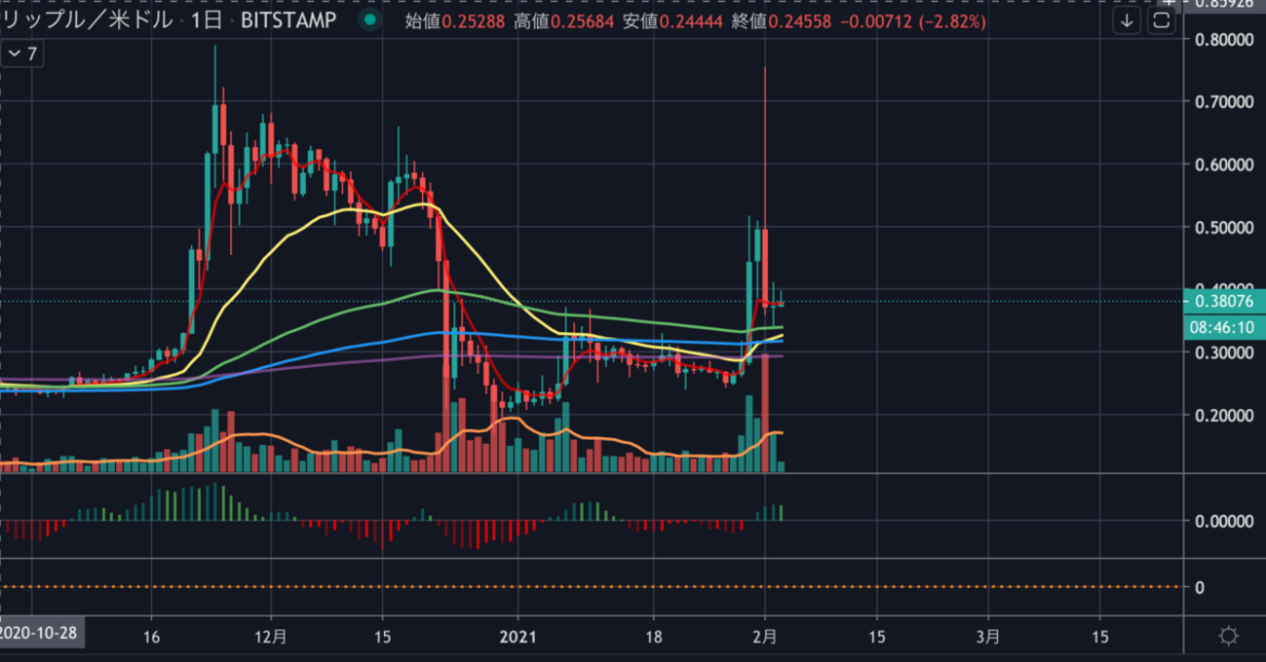Click the 2020-10-28 date marker

click(x=41, y=631)
